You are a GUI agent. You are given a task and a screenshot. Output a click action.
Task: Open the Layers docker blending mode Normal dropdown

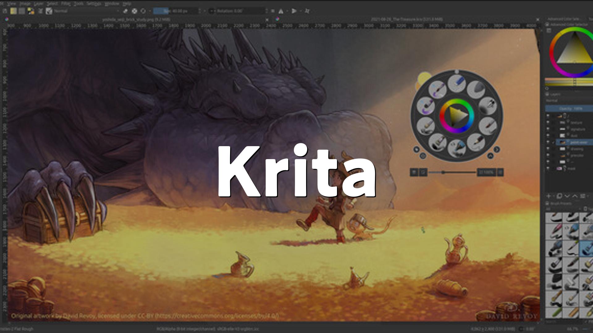point(569,101)
